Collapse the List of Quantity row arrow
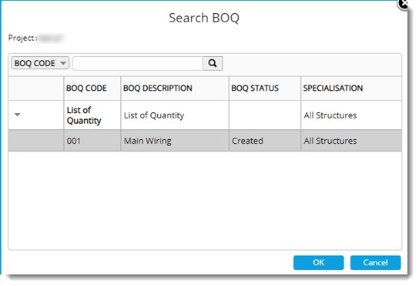Screen dimensions: 419x286 pos(18,115)
